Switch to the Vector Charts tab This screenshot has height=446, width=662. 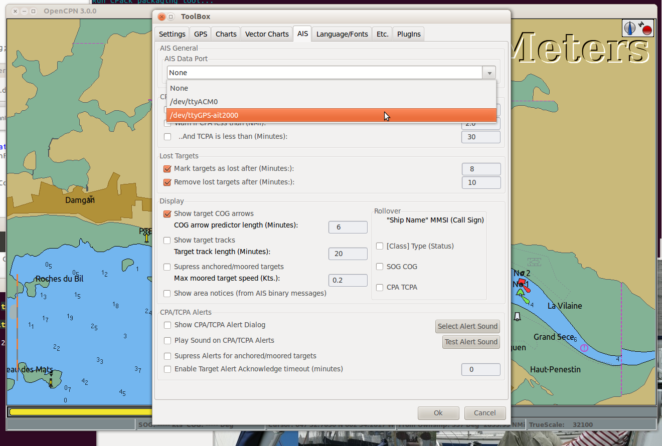click(x=267, y=34)
